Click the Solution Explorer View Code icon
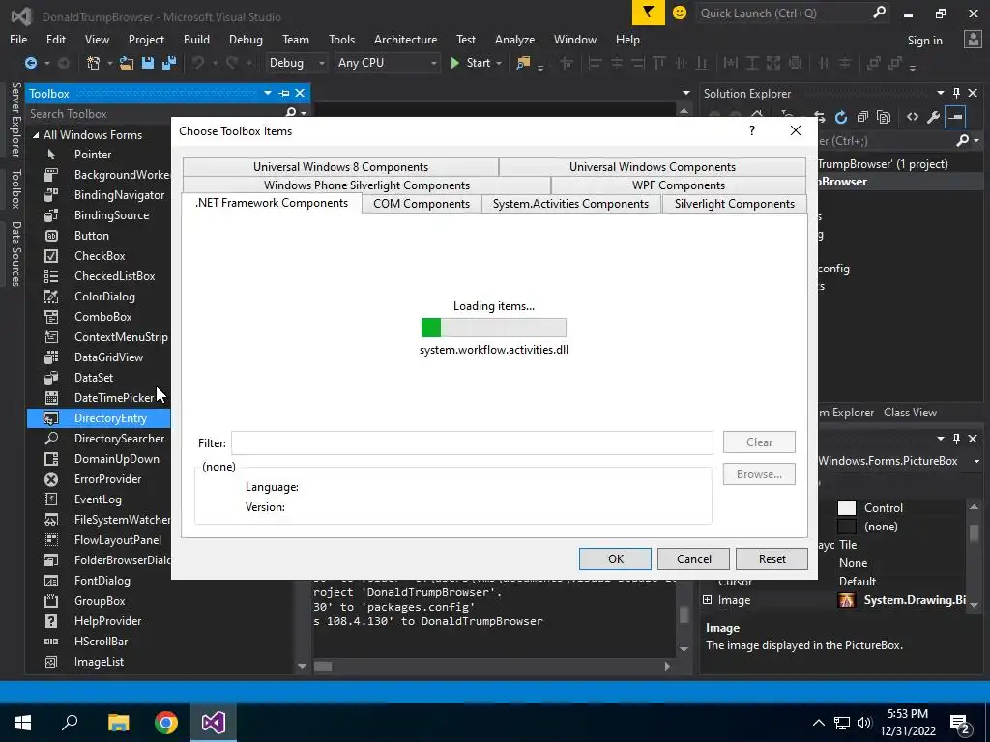 tap(913, 117)
